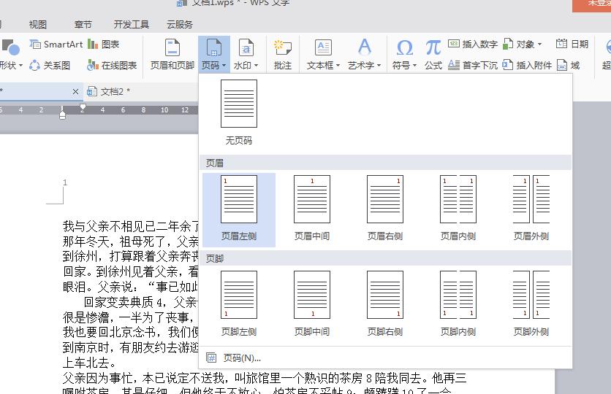611x394 pixels.
Task: Click the line beginning 上车北去
Action: pyautogui.click(x=89, y=363)
